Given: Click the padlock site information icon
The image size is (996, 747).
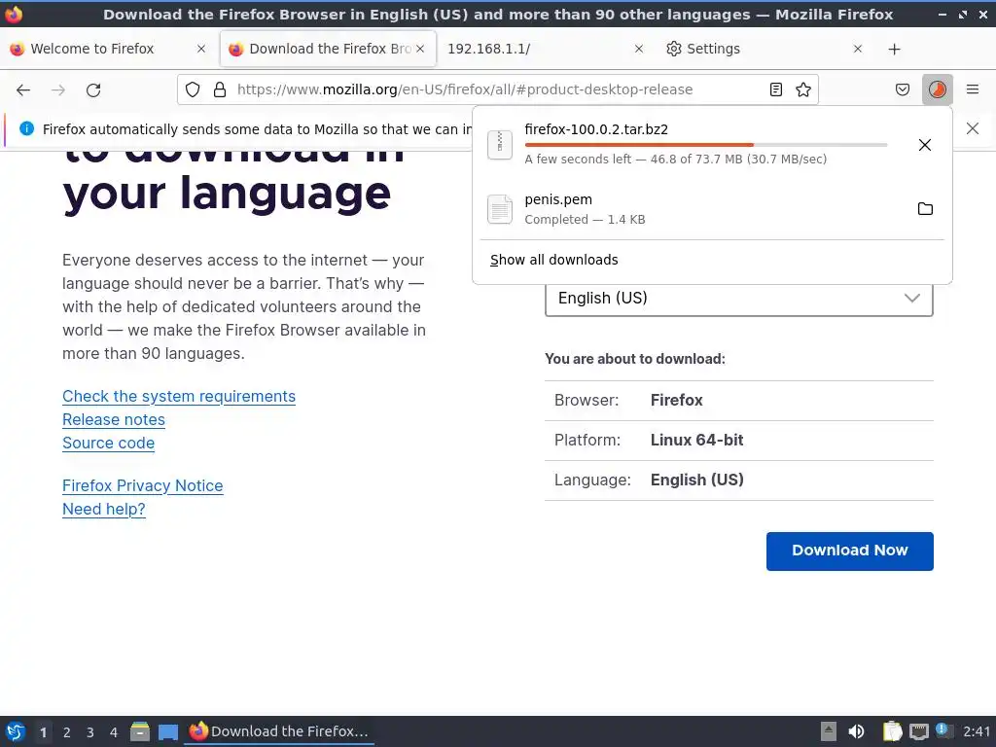Looking at the screenshot, I should click(220, 89).
